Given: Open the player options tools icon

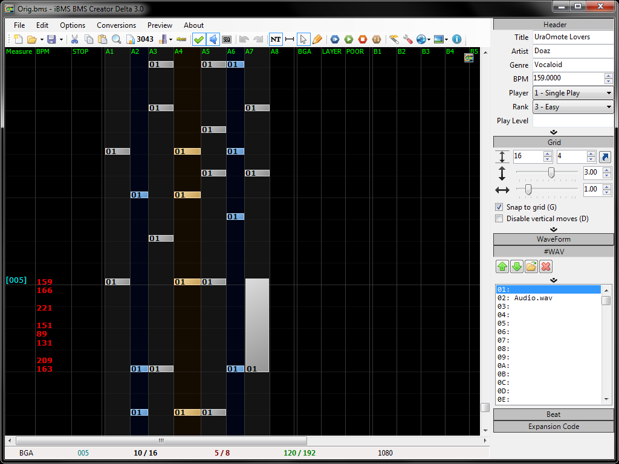Looking at the screenshot, I should click(x=394, y=39).
